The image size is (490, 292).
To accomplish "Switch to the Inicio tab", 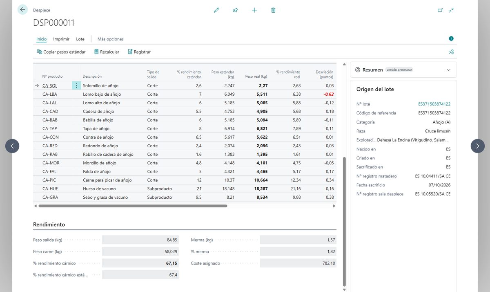I will click(x=41, y=39).
